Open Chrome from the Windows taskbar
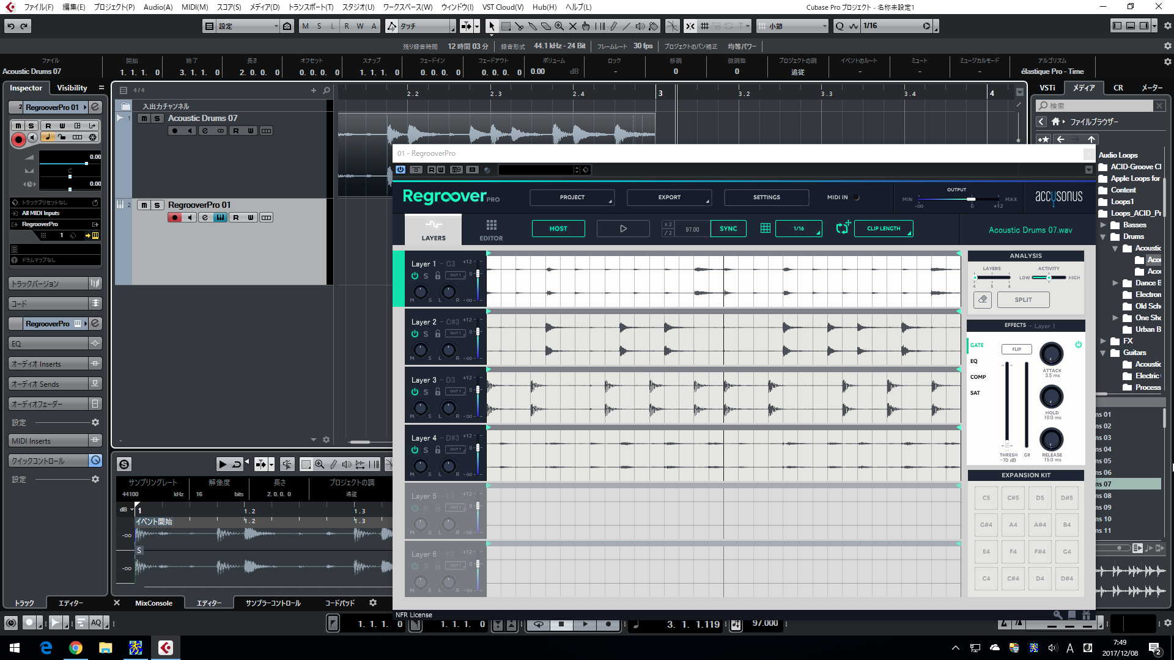Viewport: 1174px width, 660px height. click(76, 648)
